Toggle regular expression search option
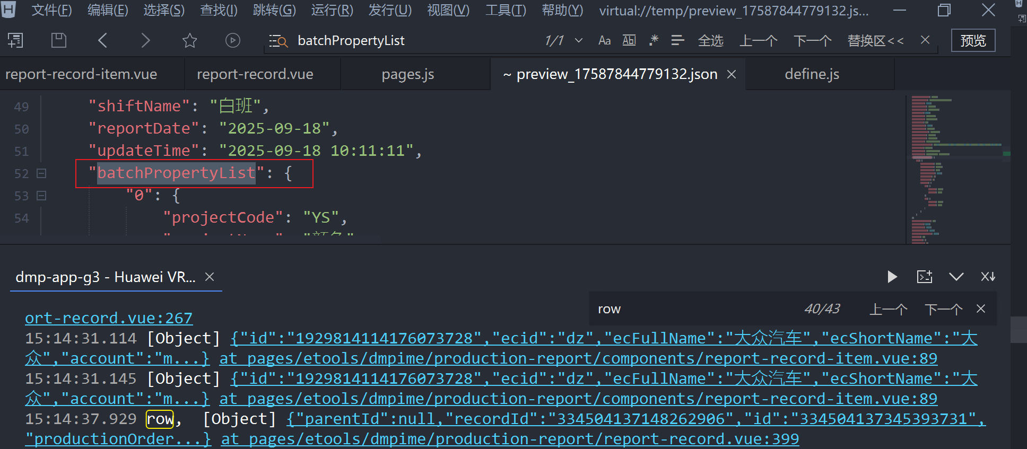The width and height of the screenshot is (1027, 449). click(654, 40)
